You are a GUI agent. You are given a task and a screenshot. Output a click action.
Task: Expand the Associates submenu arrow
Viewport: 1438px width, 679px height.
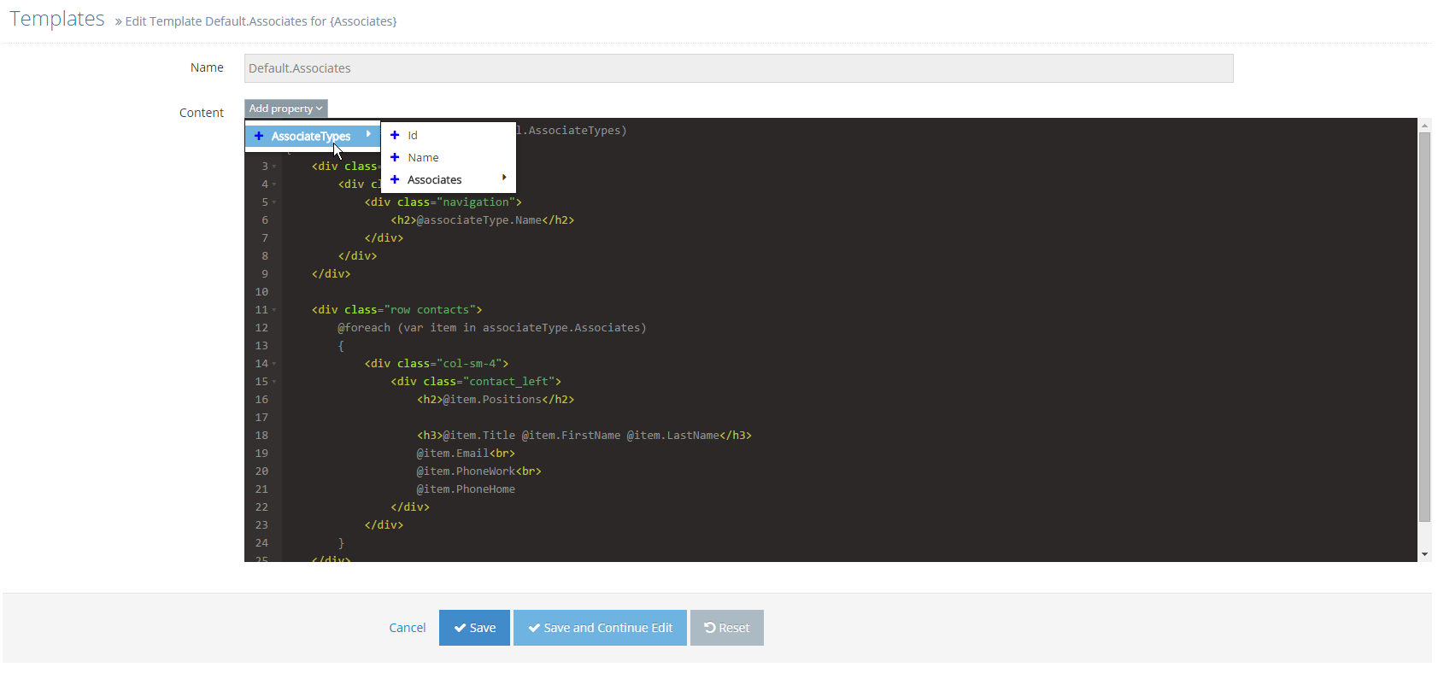tap(504, 178)
